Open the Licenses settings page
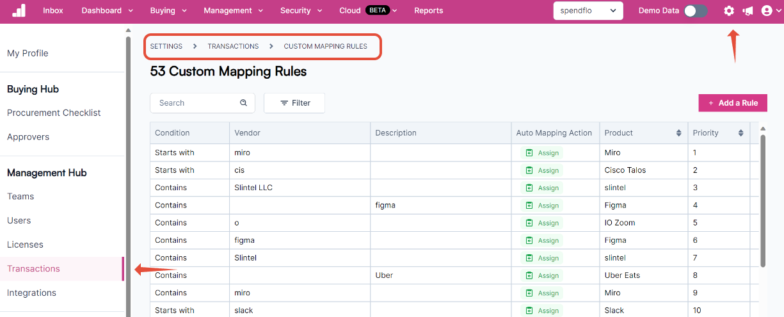 25,245
